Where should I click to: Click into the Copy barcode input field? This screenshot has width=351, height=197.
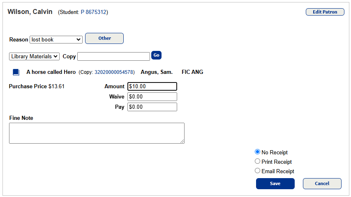coord(113,56)
